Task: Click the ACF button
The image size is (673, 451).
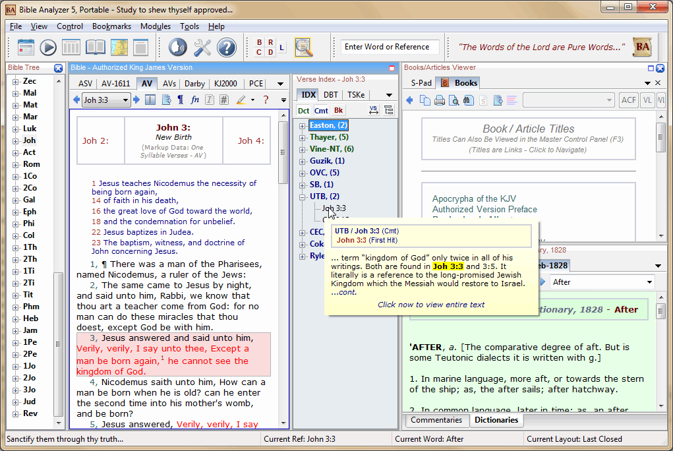Action: click(629, 100)
